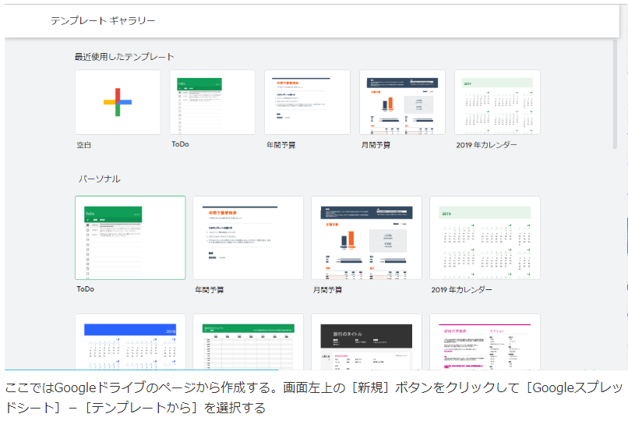Select the green-header schedule template in bottom row
The width and height of the screenshot is (628, 421).
coord(248,341)
